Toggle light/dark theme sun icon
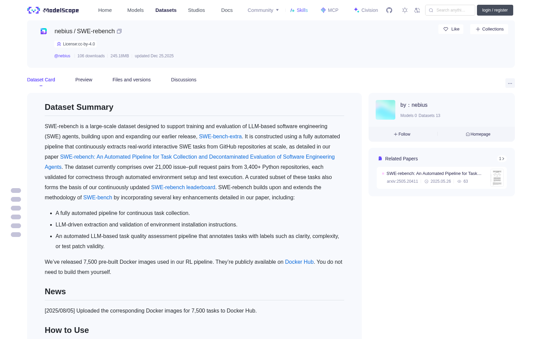Screen dimensions: 542x339 [x=405, y=10]
